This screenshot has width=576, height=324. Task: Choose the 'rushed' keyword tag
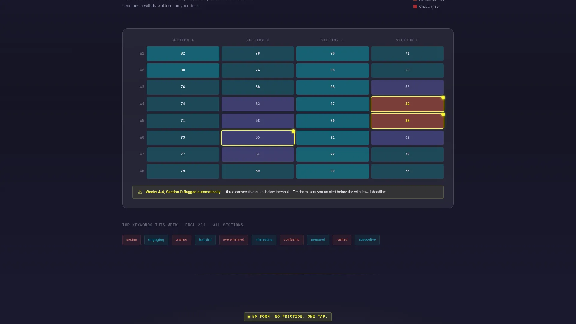(x=342, y=240)
